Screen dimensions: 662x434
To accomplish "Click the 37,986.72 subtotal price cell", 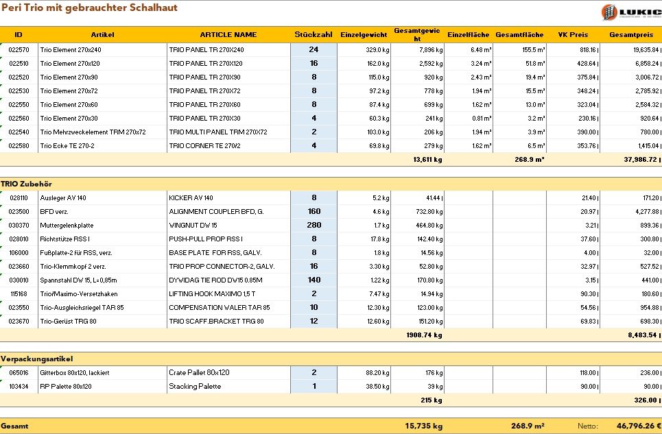I will pos(631,160).
